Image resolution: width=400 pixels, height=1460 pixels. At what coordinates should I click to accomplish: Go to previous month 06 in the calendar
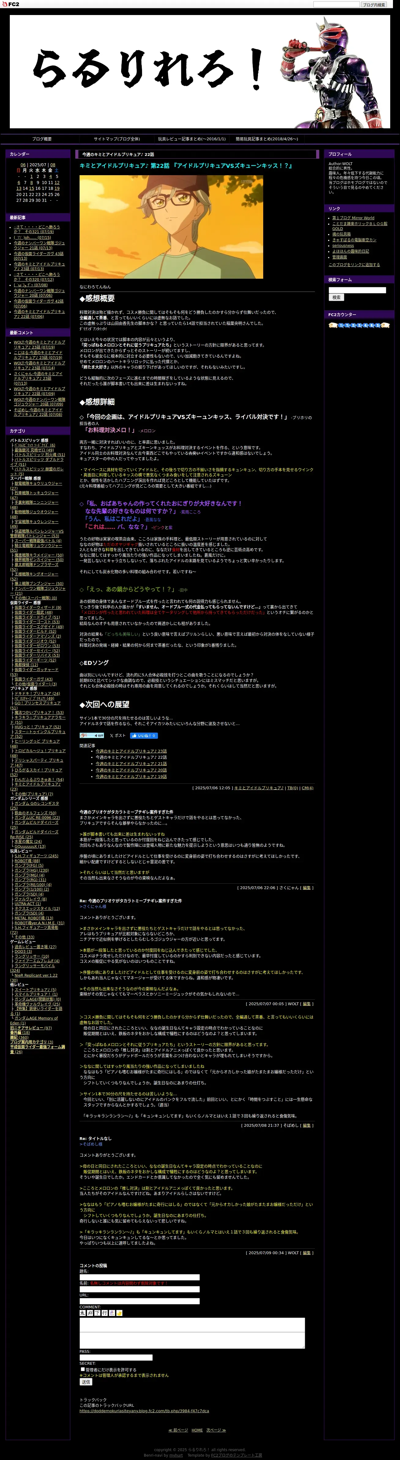click(x=23, y=165)
